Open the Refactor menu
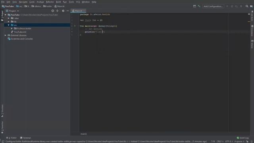Image resolution: width=254 pixels, height=143 pixels. [x=50, y=2]
